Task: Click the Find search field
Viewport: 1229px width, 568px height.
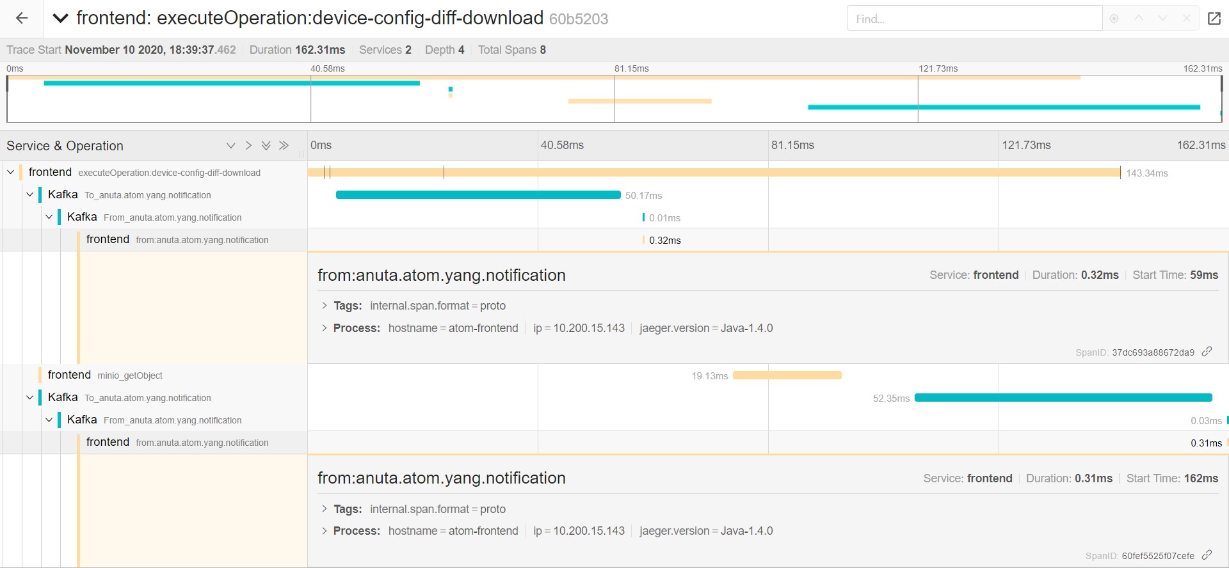Action: pos(974,19)
